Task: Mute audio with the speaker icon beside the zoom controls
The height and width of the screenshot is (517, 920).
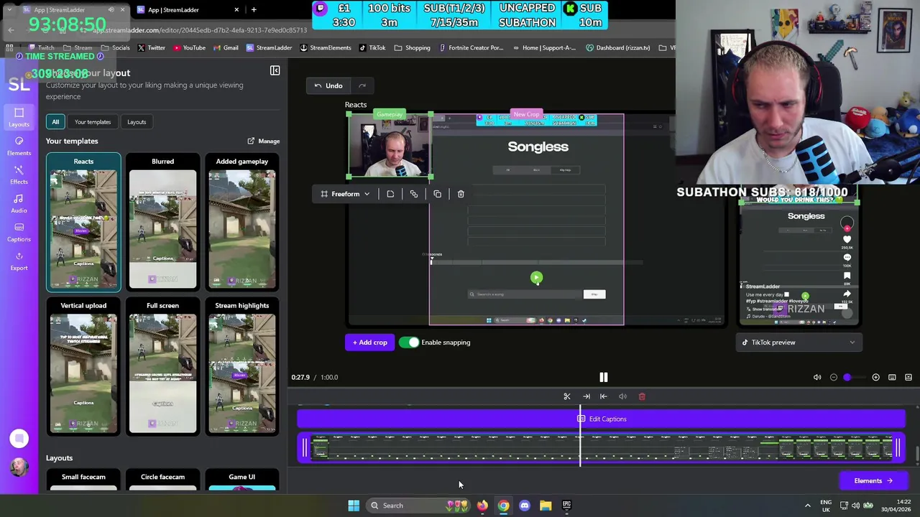Action: click(817, 377)
